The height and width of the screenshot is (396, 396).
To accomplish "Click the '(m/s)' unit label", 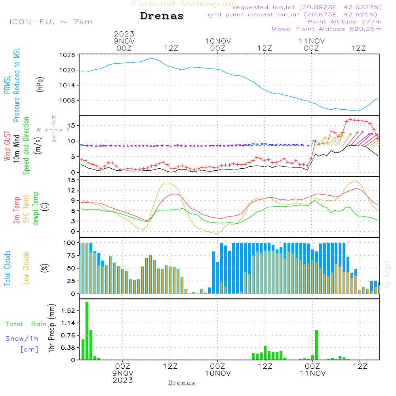I will click(38, 146).
